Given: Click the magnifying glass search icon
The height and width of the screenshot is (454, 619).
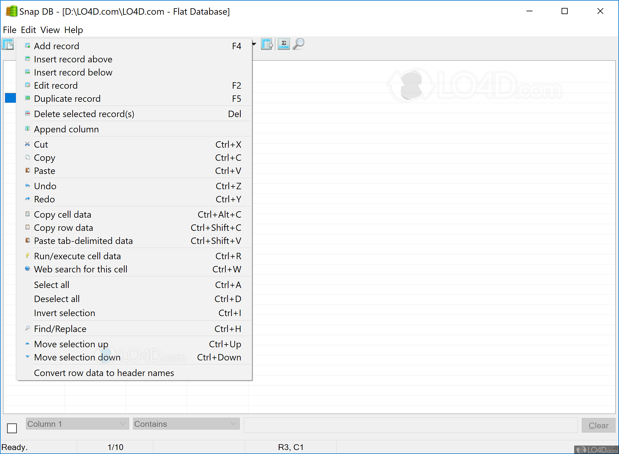Looking at the screenshot, I should click(299, 44).
